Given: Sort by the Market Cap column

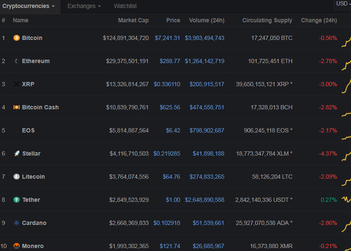Looking at the screenshot, I should point(133,20).
